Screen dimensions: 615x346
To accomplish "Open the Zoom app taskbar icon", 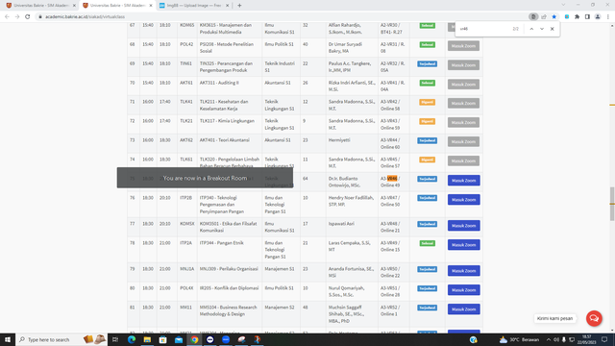I will click(226, 339).
